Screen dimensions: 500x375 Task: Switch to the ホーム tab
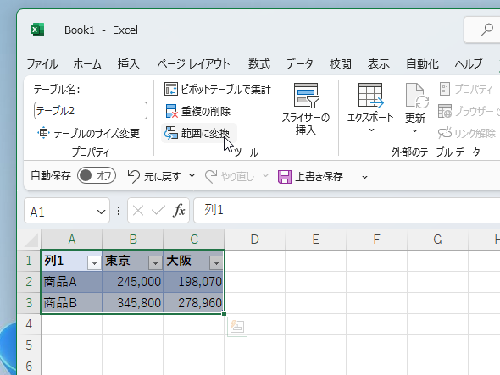pos(87,64)
